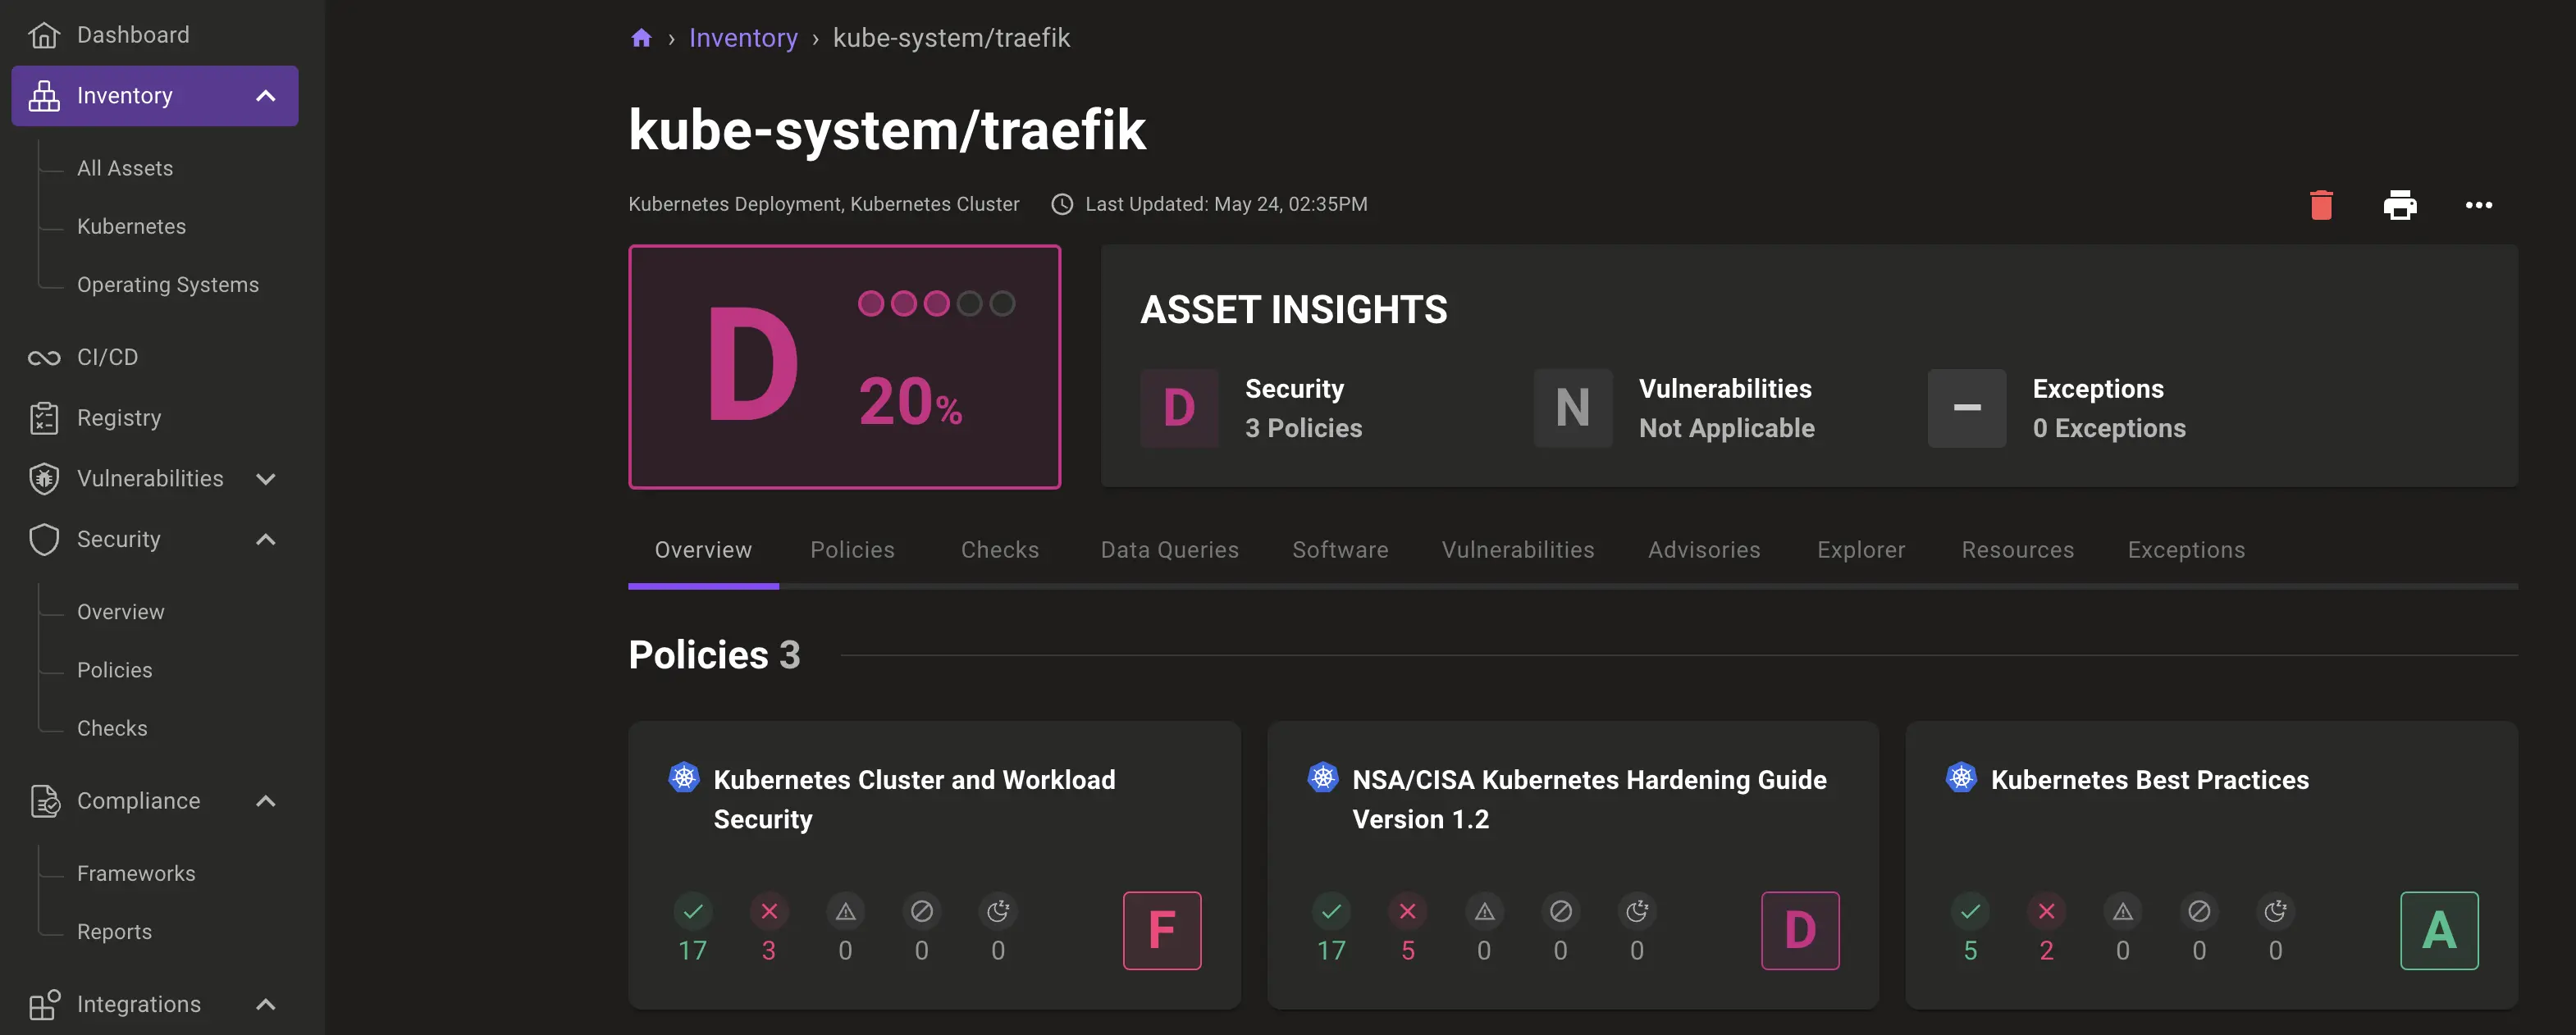Open Overview under Security
The width and height of the screenshot is (2576, 1035).
point(121,612)
